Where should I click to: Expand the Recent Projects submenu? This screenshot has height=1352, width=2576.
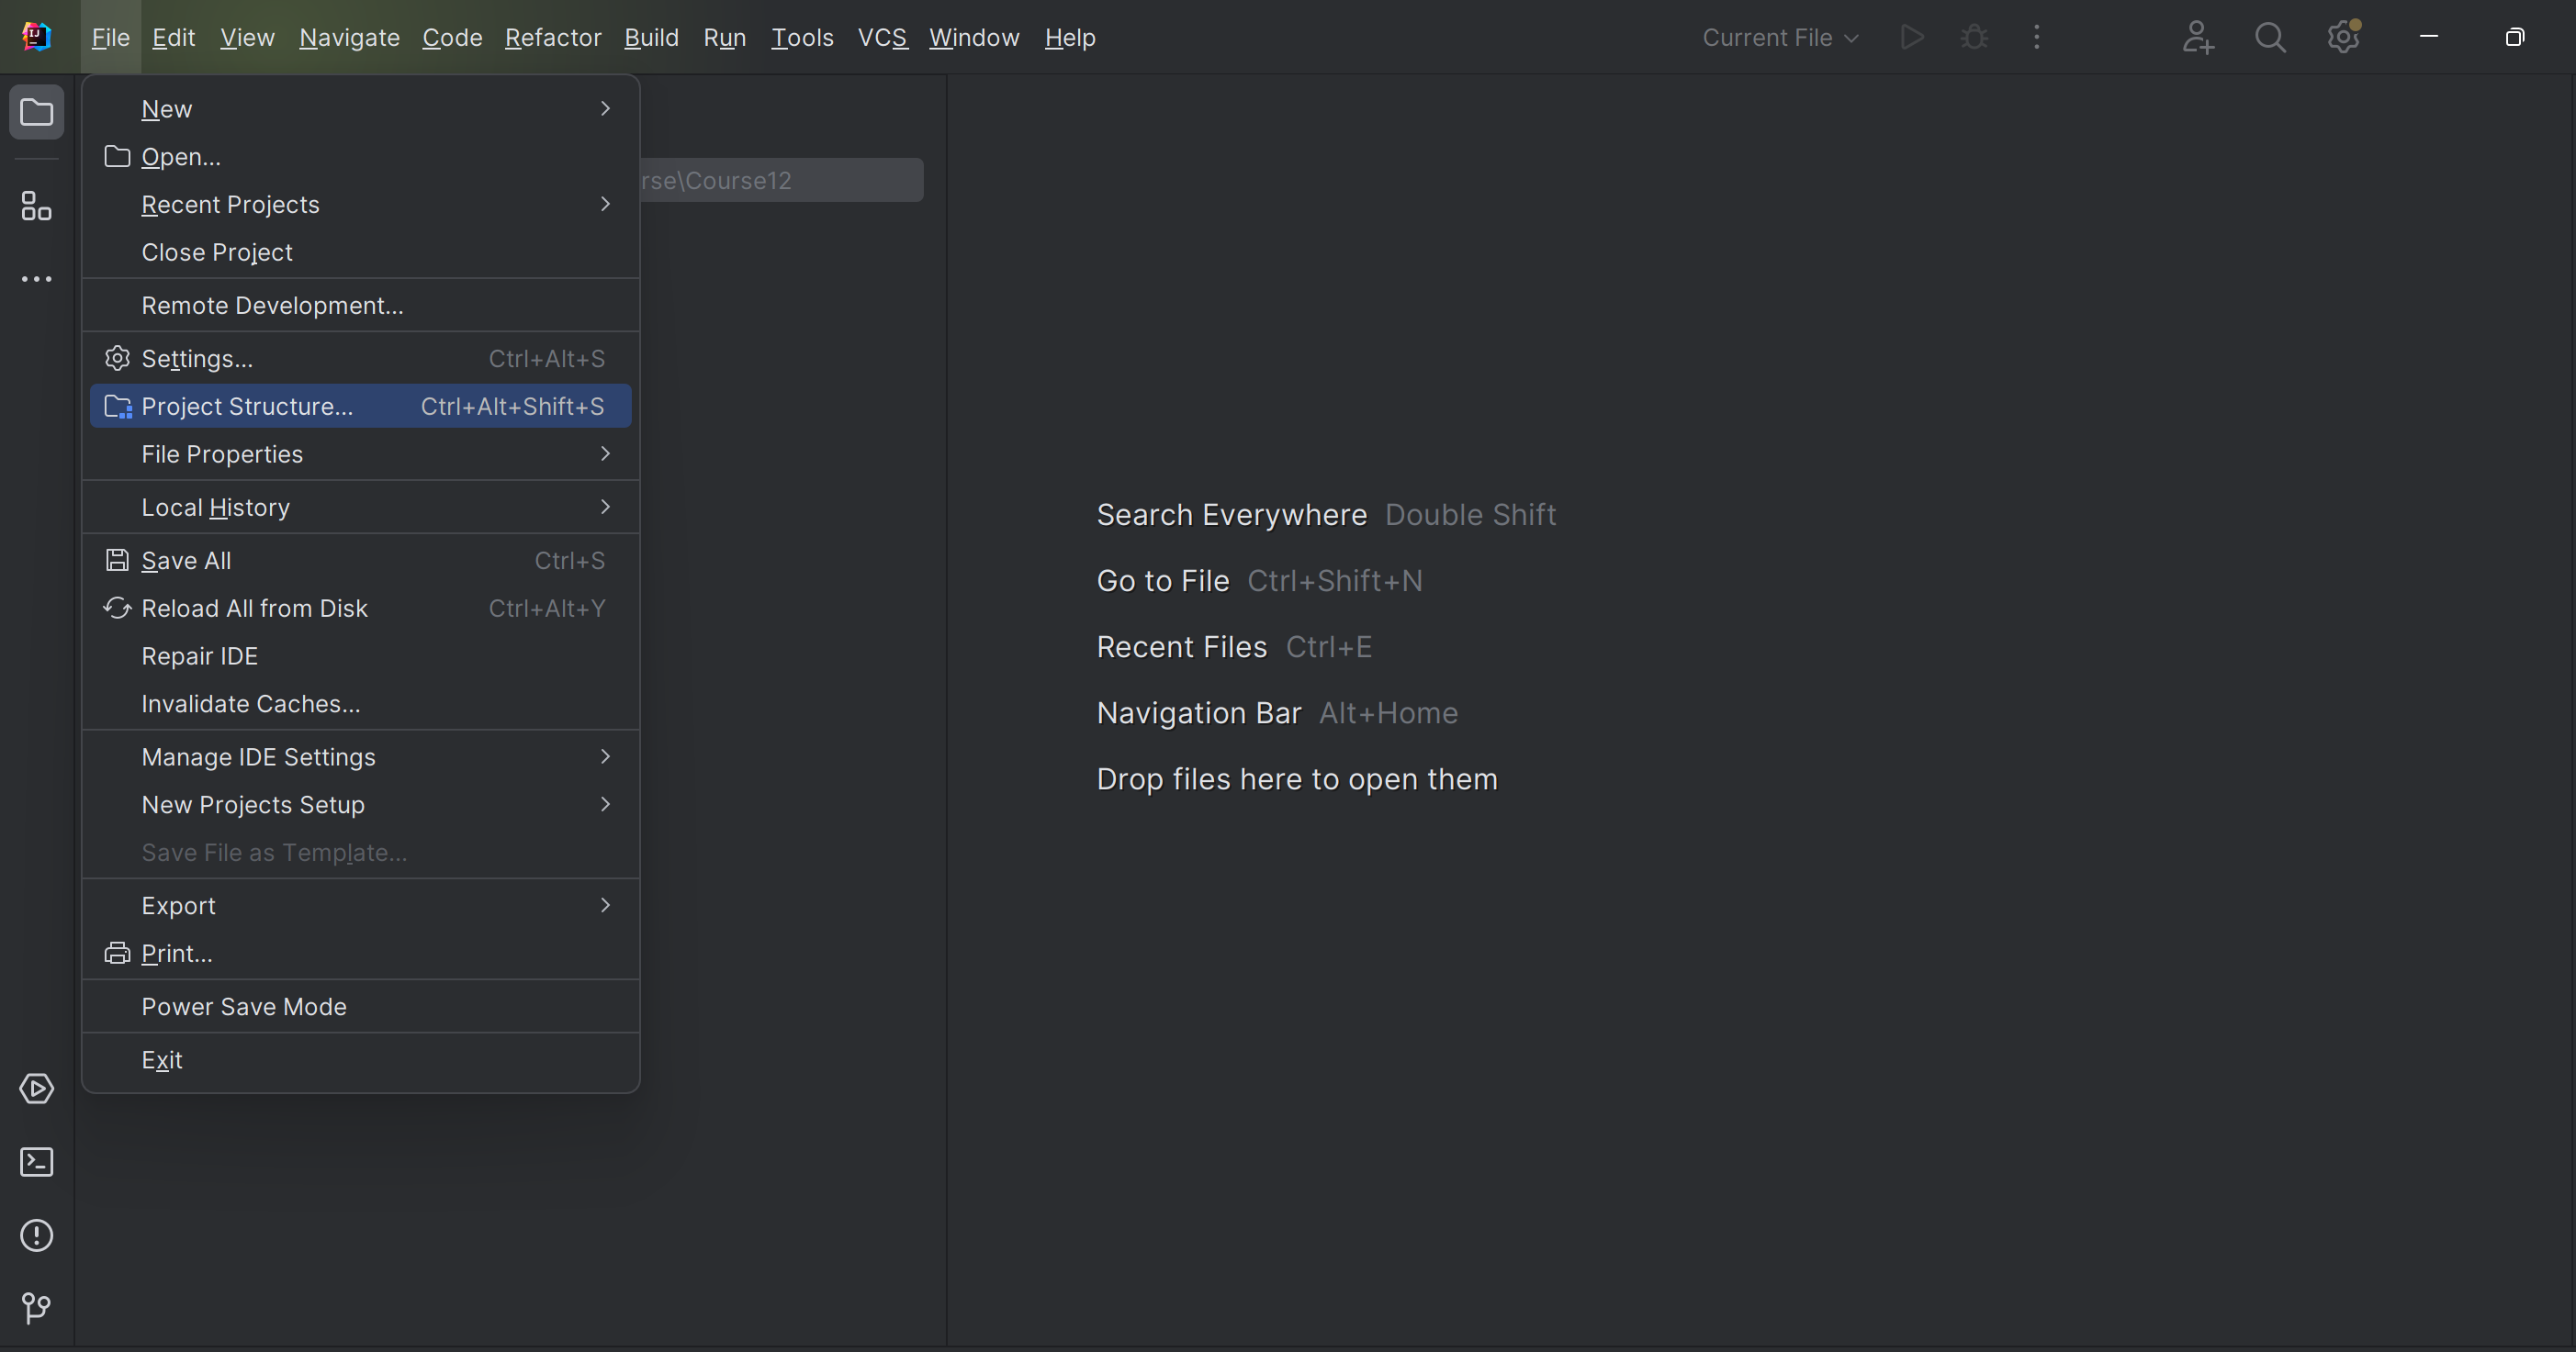click(230, 204)
